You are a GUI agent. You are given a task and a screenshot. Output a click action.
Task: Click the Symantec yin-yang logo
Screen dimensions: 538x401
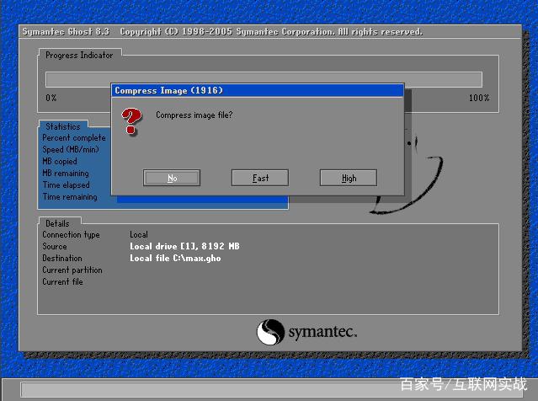pyautogui.click(x=270, y=332)
